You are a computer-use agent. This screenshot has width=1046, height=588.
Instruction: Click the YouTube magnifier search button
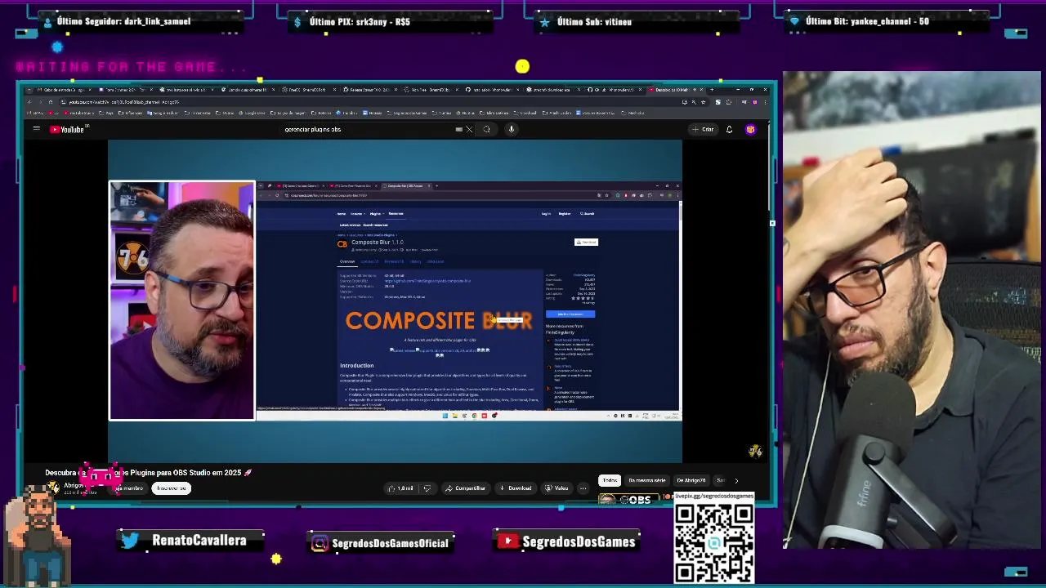pos(486,129)
